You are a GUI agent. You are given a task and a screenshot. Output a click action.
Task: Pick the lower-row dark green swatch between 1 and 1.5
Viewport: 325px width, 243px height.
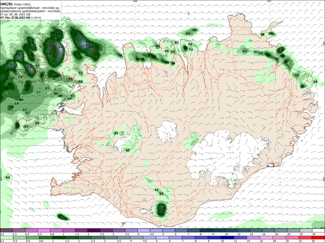(x=59, y=237)
